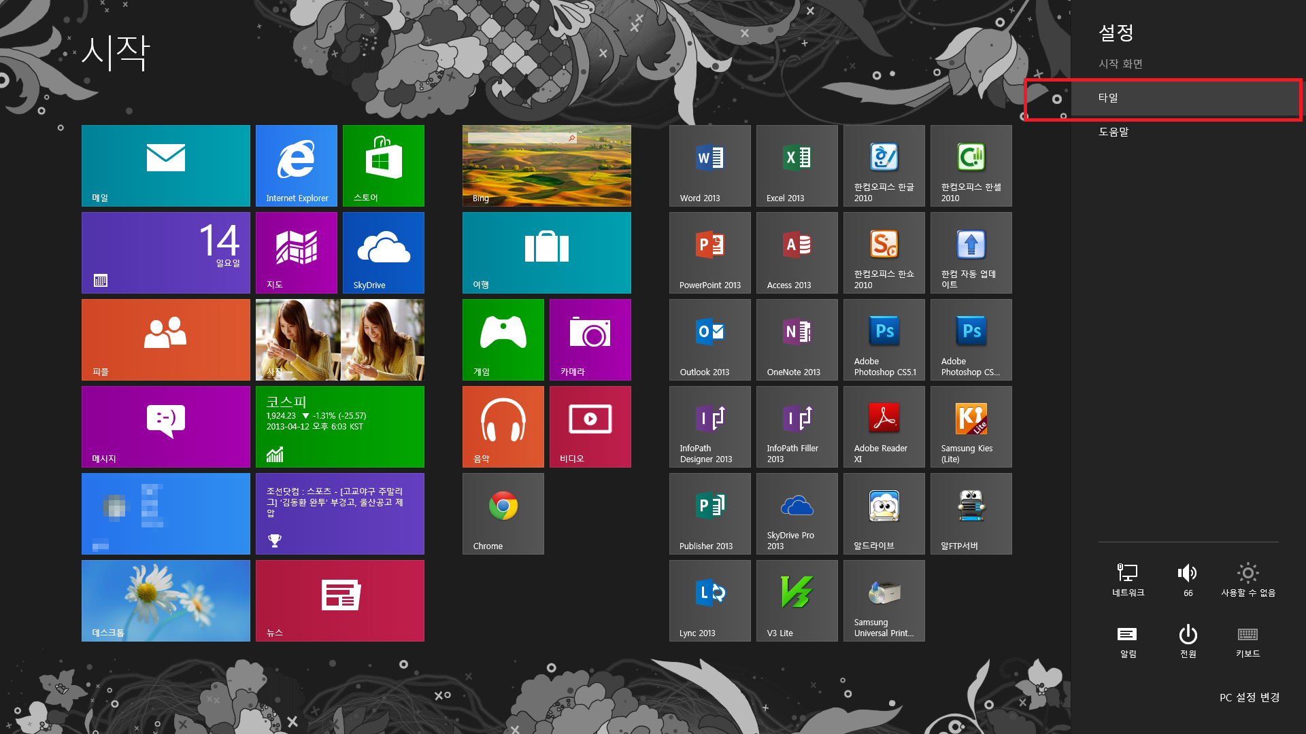Open the 뉴스 (News) tile

pyautogui.click(x=340, y=601)
